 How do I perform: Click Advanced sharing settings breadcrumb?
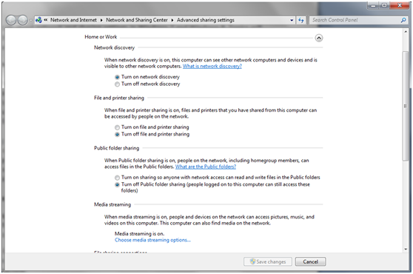(206, 20)
